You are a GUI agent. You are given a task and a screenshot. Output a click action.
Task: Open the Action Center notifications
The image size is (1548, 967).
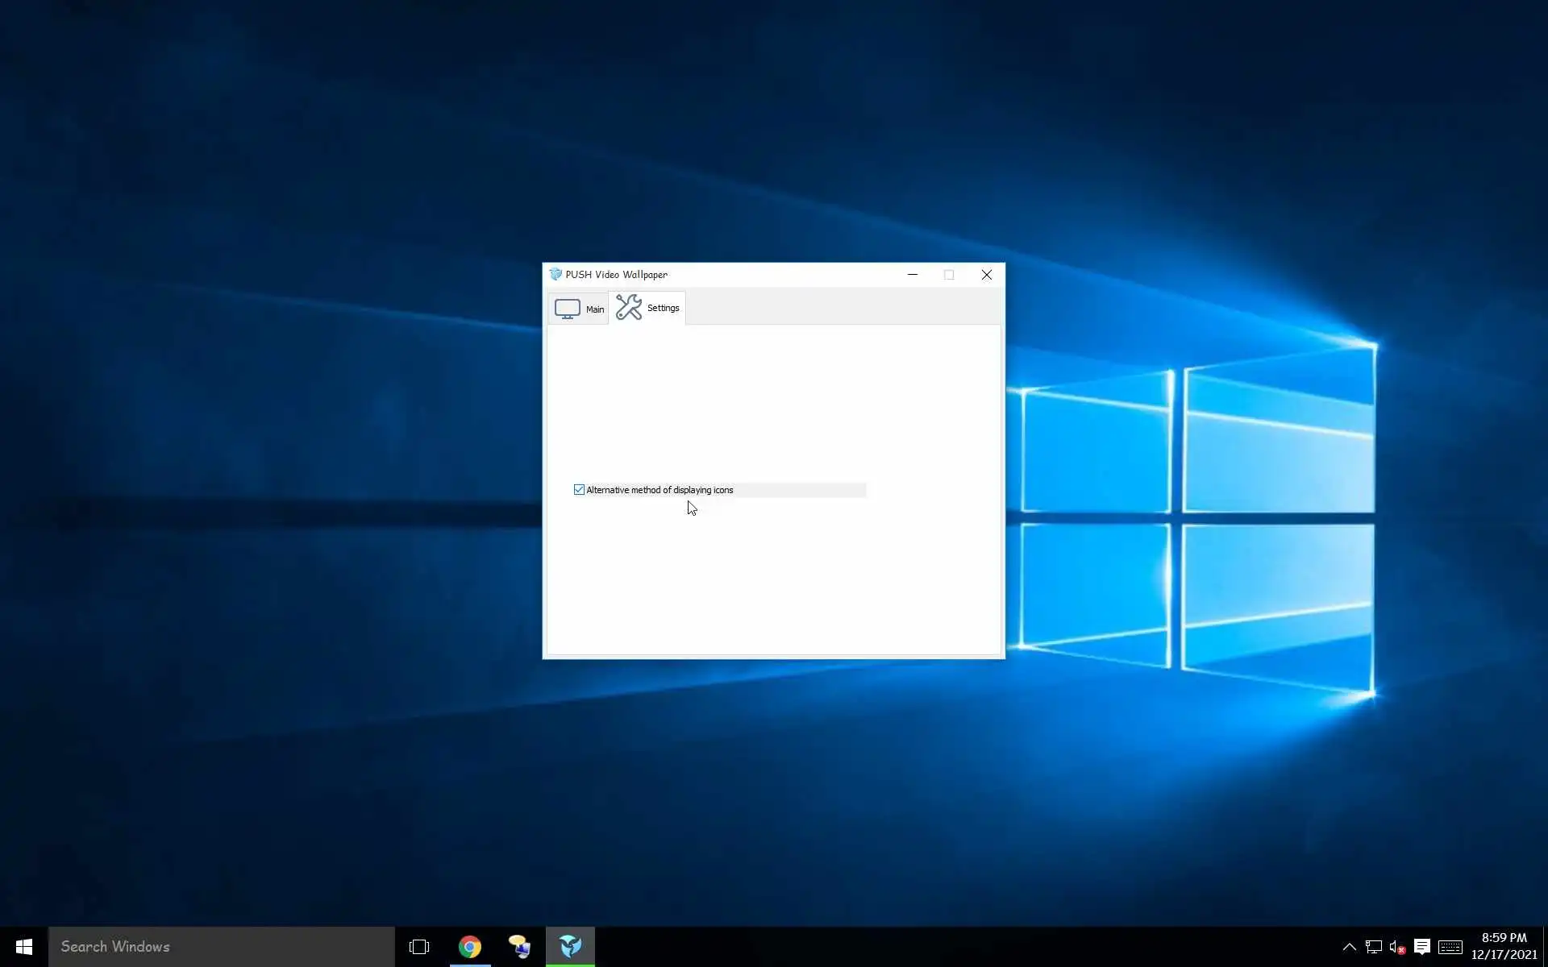[1422, 947]
